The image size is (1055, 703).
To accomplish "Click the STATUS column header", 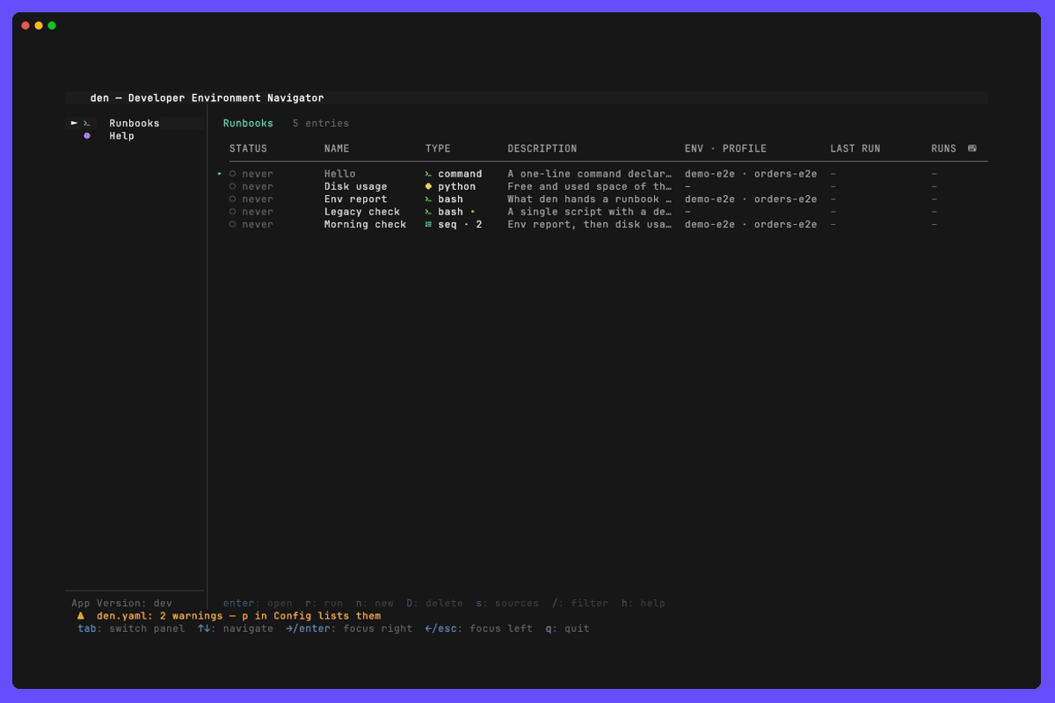I will [248, 149].
